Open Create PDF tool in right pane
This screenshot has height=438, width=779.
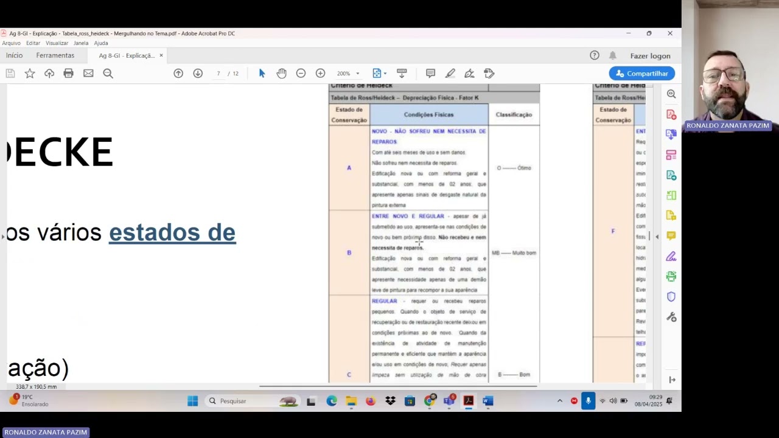pyautogui.click(x=671, y=114)
